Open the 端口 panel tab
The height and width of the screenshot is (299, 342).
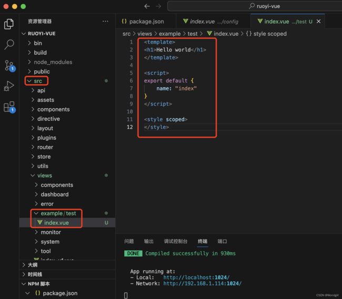(x=222, y=241)
